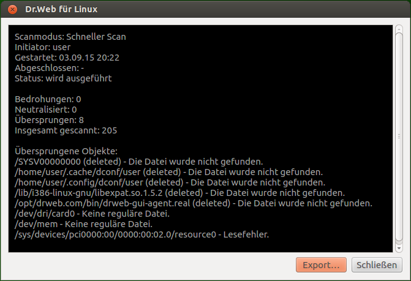Click the resource0 Lesefehler entry
The height and width of the screenshot is (281, 411).
(142, 234)
